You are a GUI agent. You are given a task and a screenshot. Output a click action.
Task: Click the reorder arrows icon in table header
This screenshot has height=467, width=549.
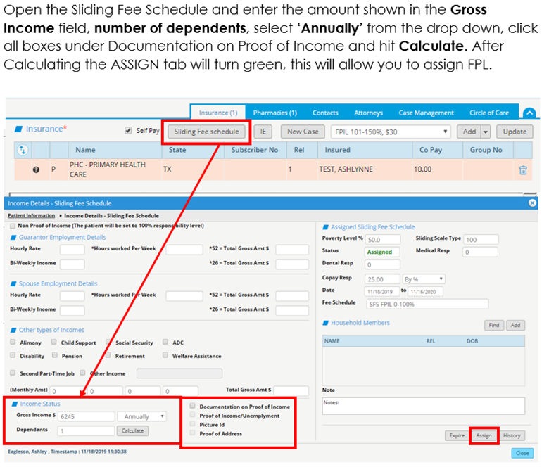pos(22,150)
